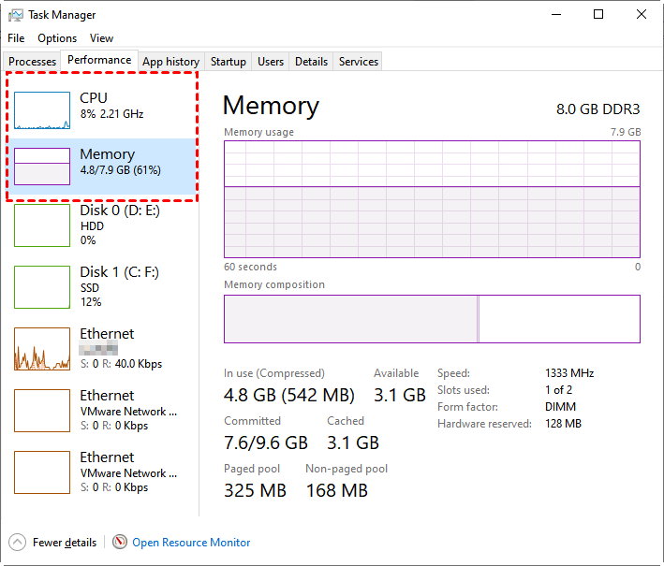This screenshot has height=566, width=664.
Task: Open the File menu
Action: point(16,38)
